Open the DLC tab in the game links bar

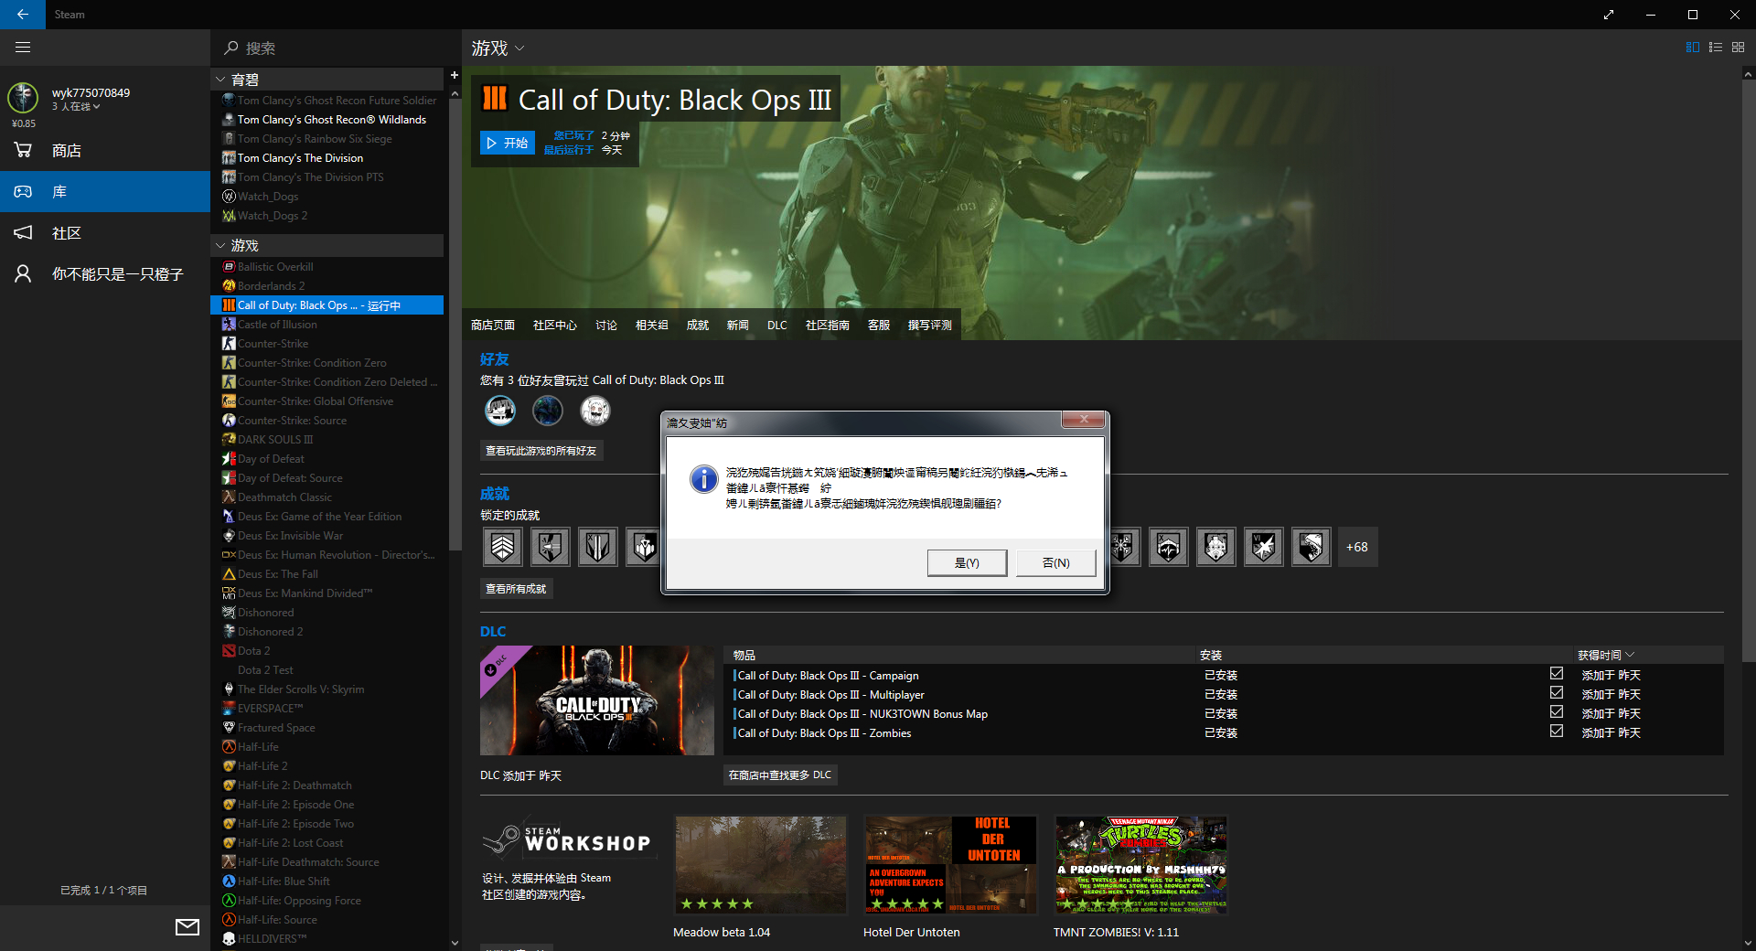click(777, 326)
